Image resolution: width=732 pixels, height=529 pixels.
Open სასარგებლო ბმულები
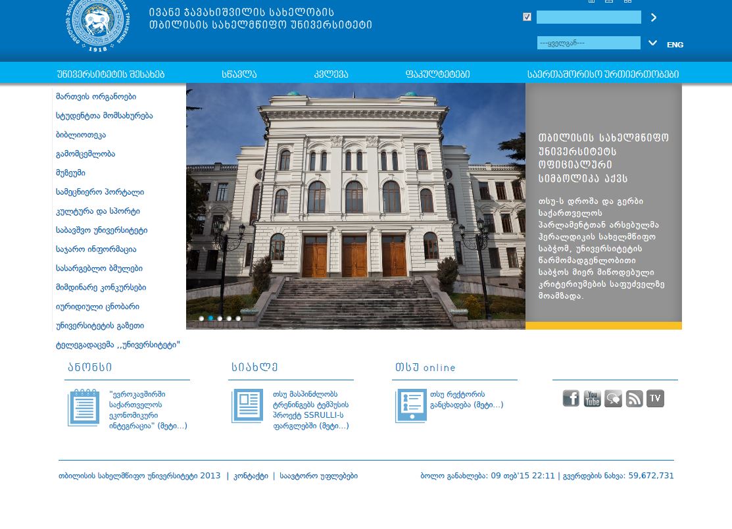[x=99, y=268]
